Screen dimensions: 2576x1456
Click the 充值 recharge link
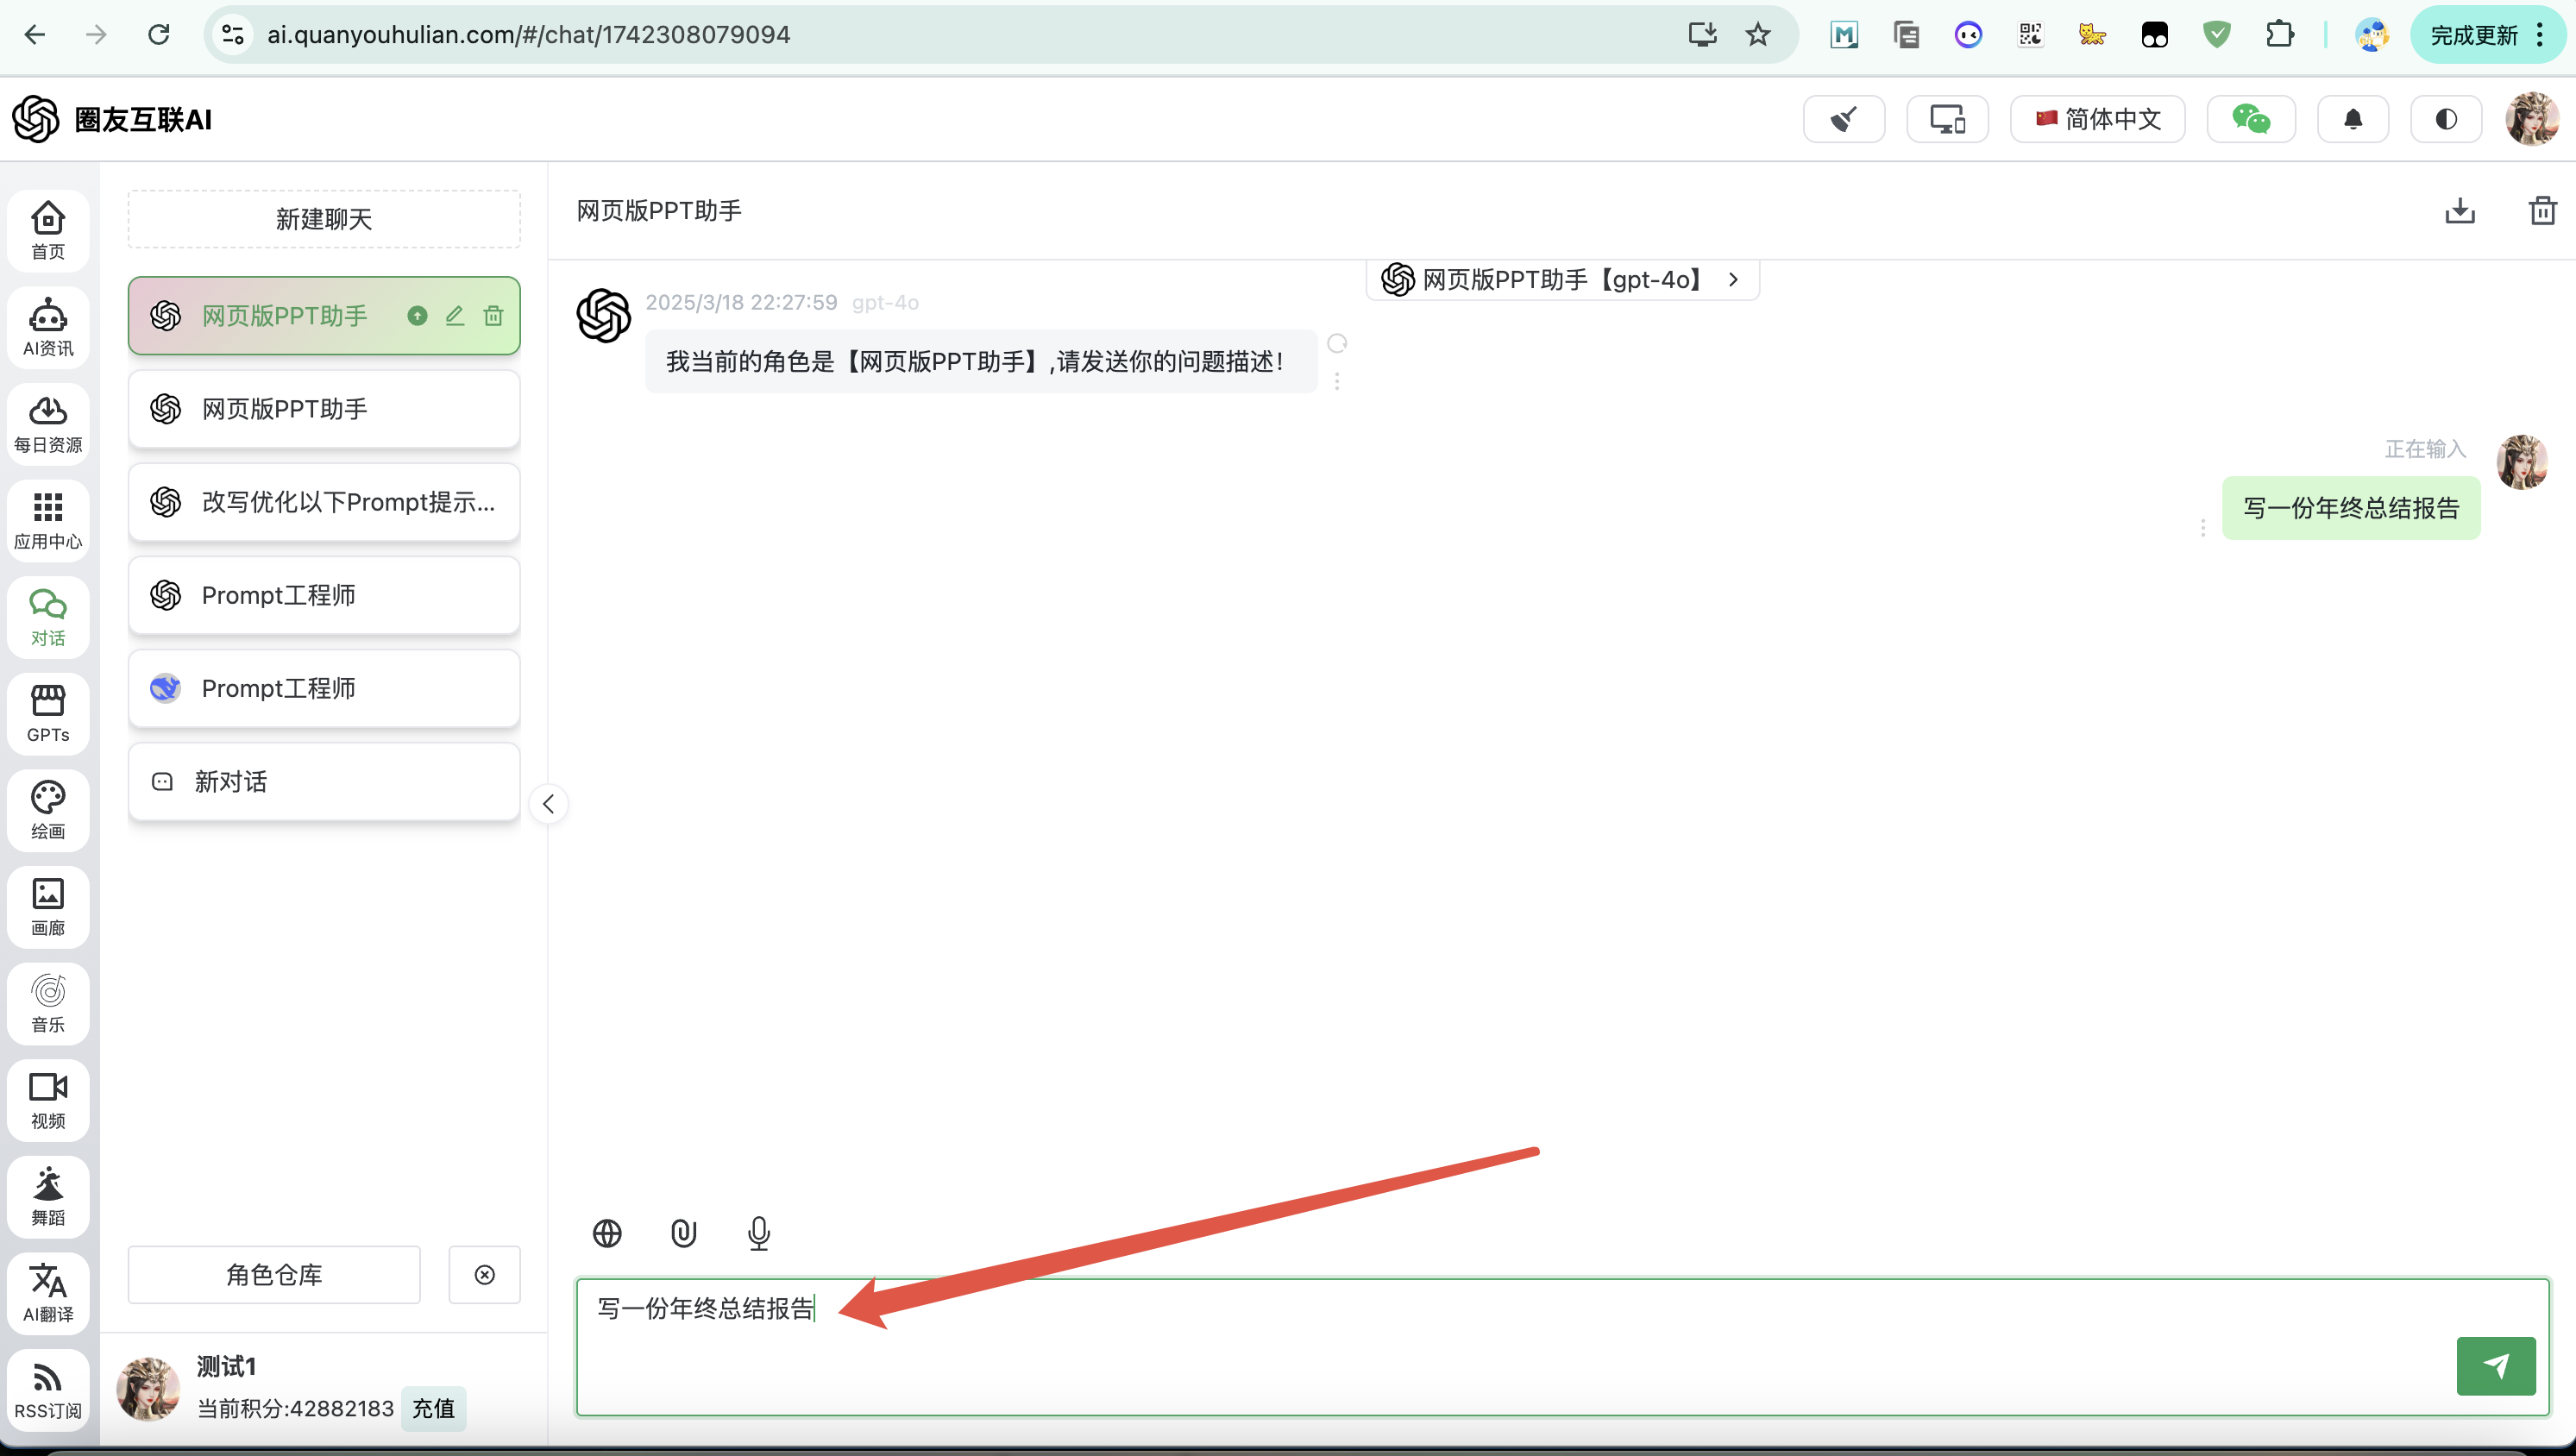(x=433, y=1408)
